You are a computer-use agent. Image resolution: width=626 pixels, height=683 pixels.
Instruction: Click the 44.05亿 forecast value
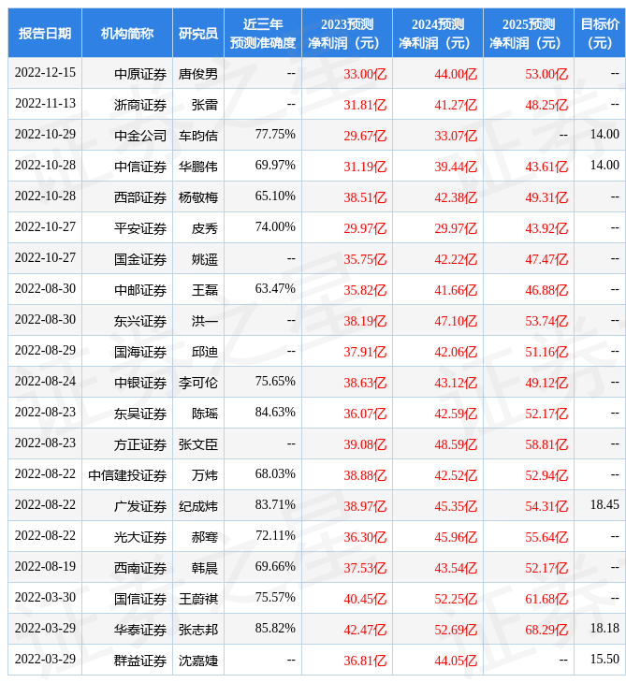coord(456,661)
